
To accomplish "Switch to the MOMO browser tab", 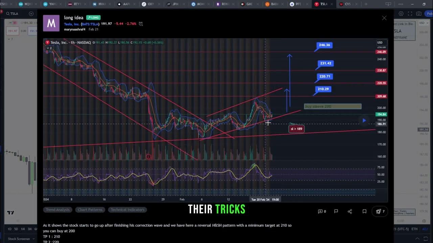I will point(200,4).
